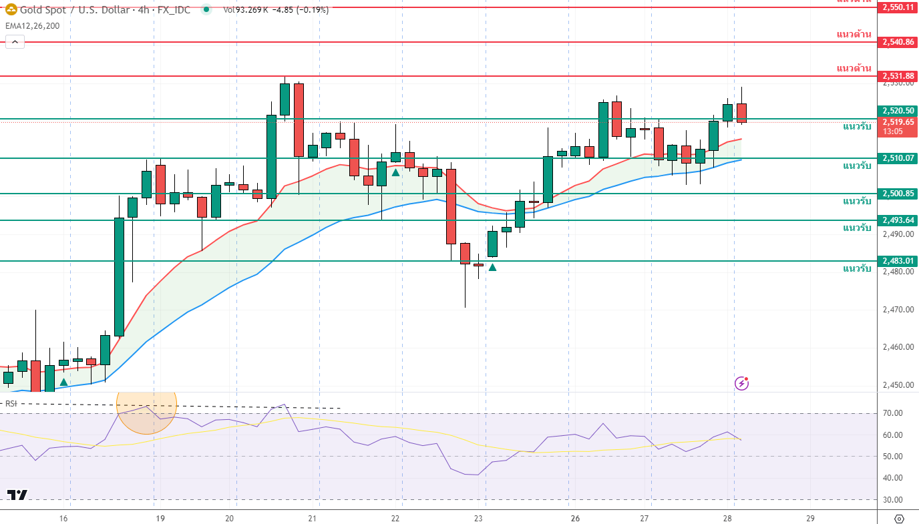Click date 22 on the time axis
Viewport: 919px width, 524px height.
coord(395,519)
